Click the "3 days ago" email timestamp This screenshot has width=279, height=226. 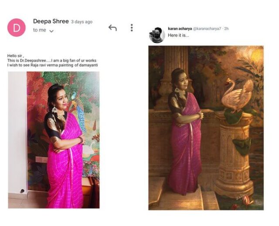(82, 22)
